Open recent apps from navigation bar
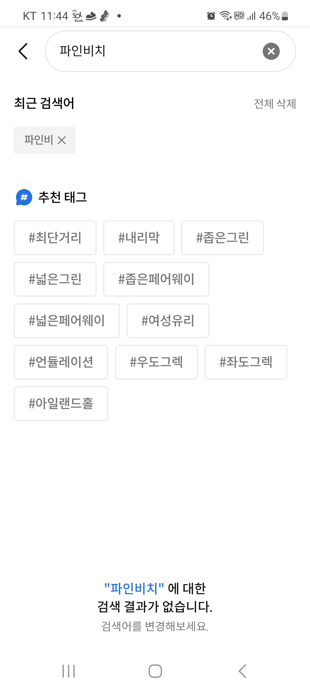 coord(69,671)
